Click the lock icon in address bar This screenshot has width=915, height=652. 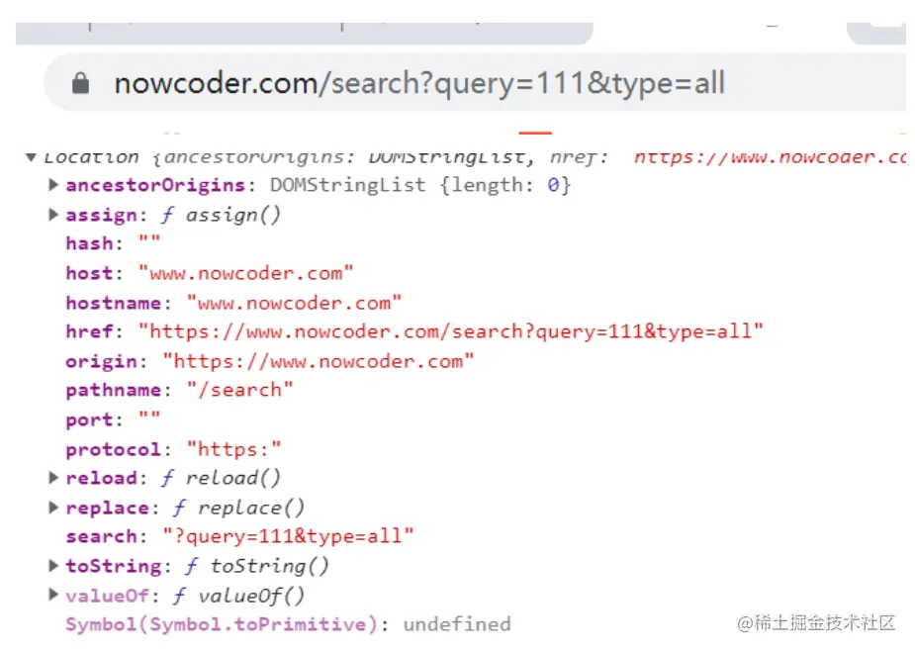[80, 83]
